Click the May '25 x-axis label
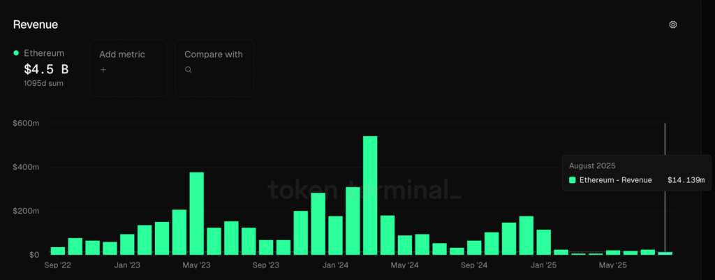The width and height of the screenshot is (715, 280). [613, 265]
